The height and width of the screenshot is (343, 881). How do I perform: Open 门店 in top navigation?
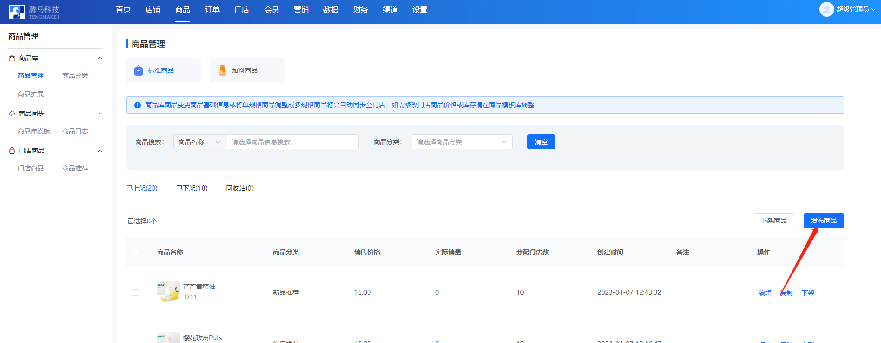242,10
